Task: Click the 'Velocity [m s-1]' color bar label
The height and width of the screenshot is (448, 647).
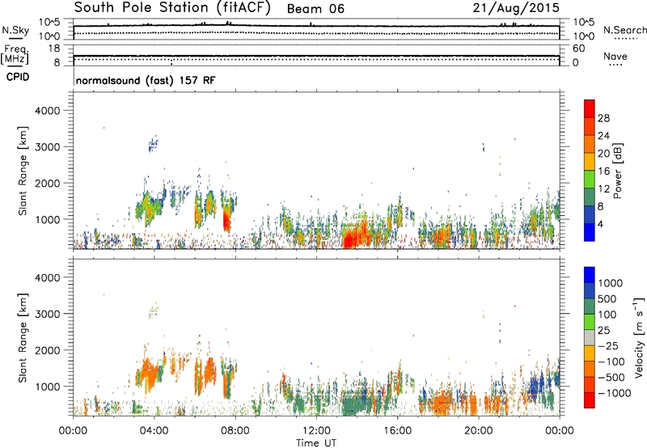Action: pos(639,337)
